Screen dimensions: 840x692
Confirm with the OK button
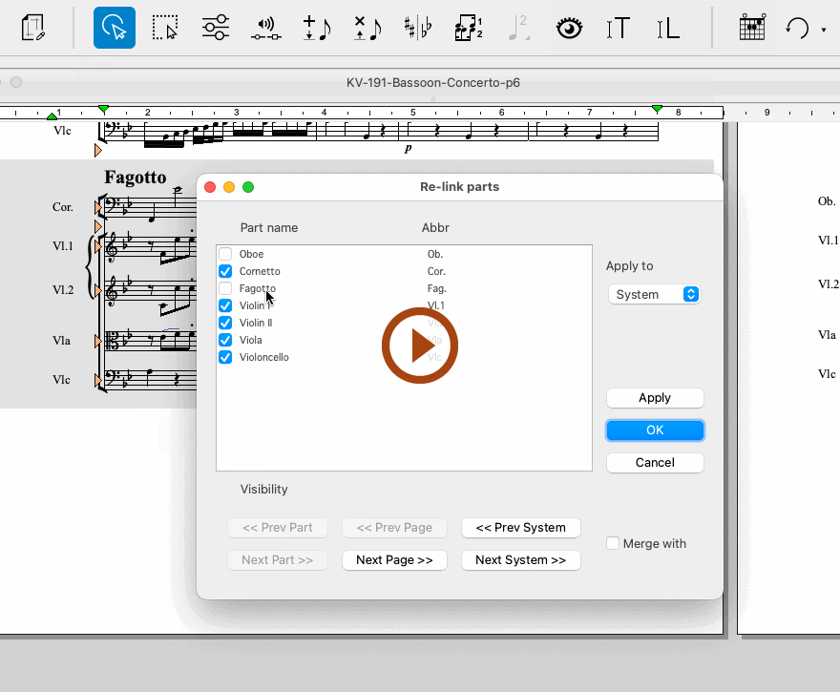pos(655,430)
